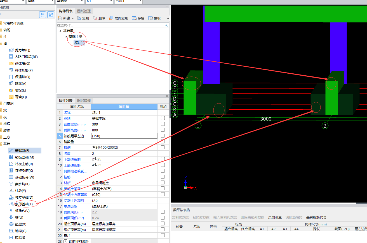This screenshot has height=243, width=367.
Task: Toggle 附加 checkbox for 截面高度 row
Action: tap(163, 130)
